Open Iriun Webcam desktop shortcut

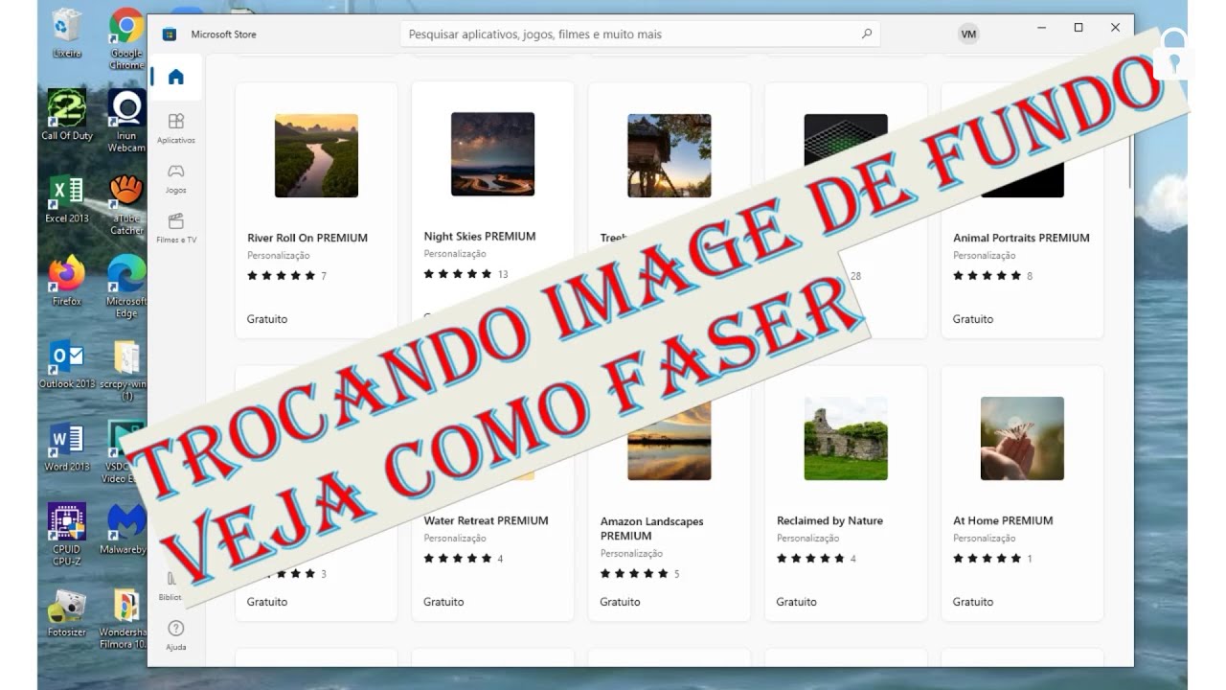click(126, 122)
